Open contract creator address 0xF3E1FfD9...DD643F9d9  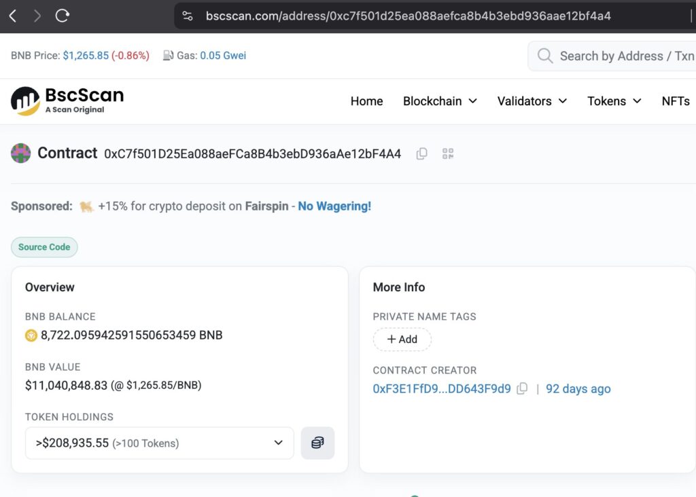tap(442, 389)
